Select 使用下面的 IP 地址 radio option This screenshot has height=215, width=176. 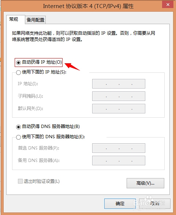pyautogui.click(x=18, y=72)
